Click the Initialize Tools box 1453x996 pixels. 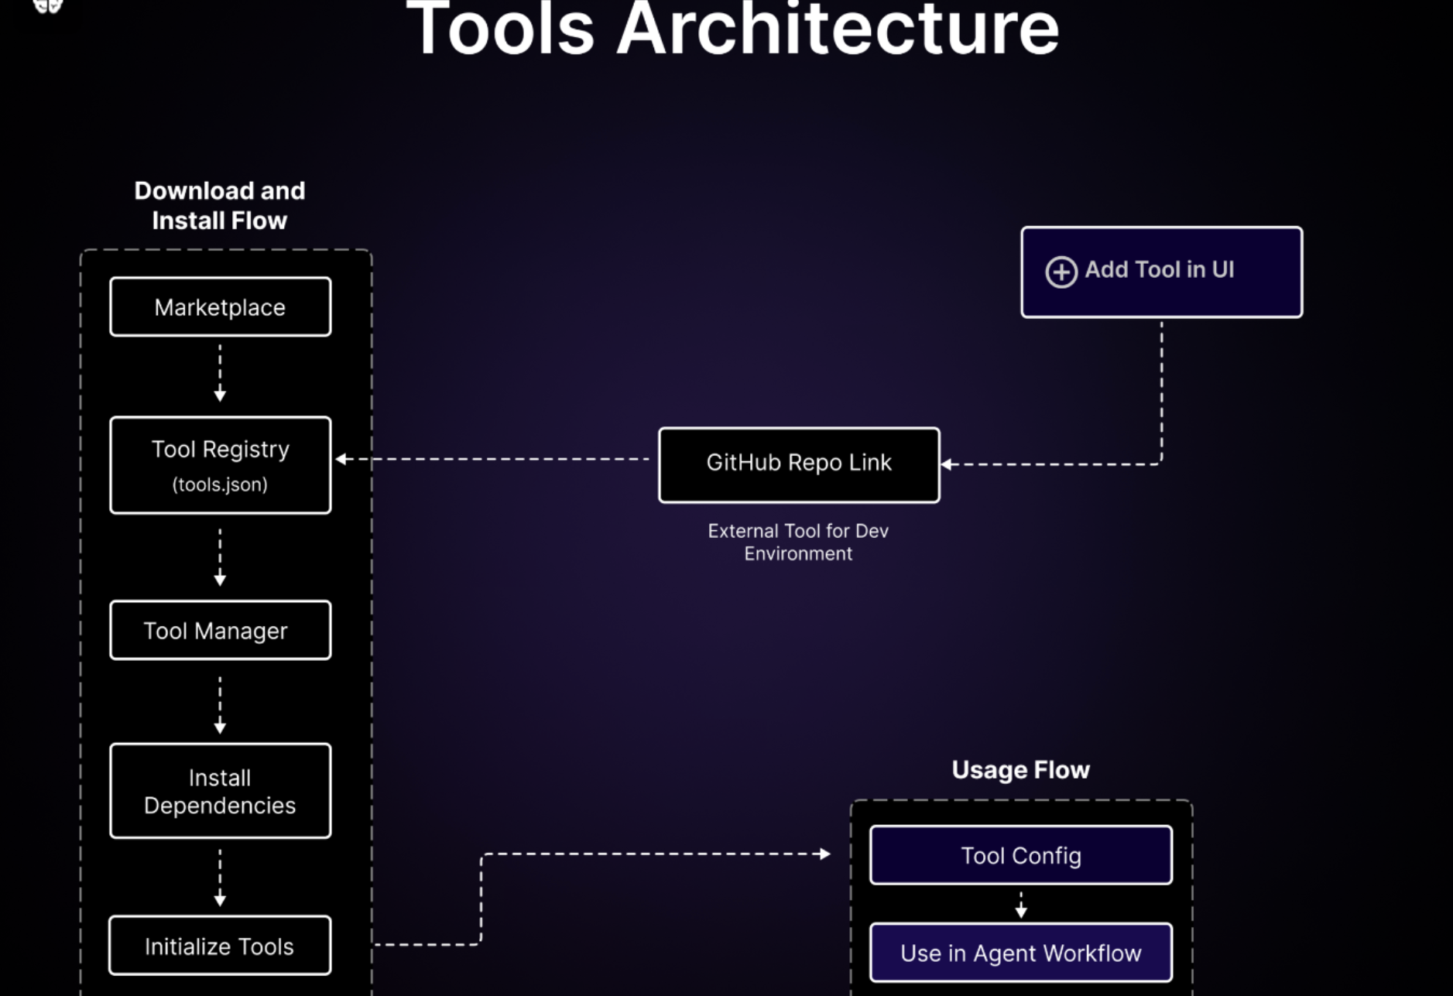pos(221,946)
